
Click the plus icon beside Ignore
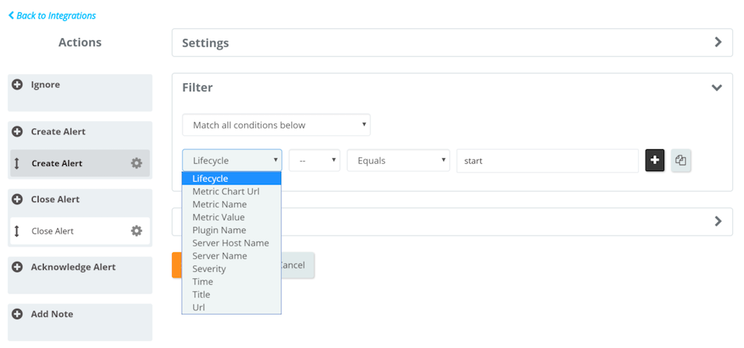[x=17, y=85]
